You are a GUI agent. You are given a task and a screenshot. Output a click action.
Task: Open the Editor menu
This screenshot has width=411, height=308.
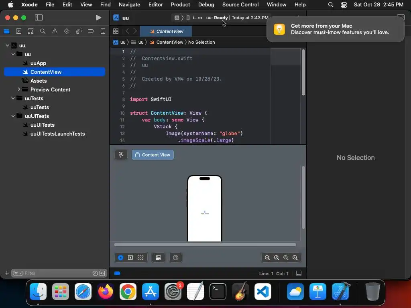click(155, 4)
